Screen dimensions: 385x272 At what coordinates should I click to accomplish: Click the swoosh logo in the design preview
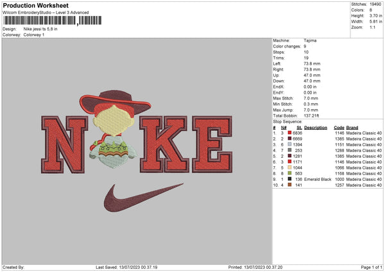point(143,198)
